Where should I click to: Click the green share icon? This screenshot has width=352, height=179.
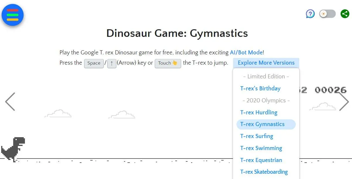(x=345, y=14)
